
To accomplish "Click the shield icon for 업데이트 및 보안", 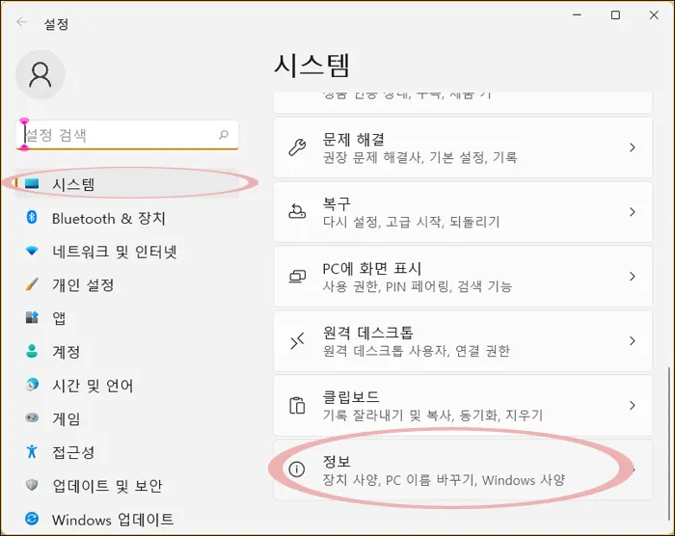I will pos(32,485).
